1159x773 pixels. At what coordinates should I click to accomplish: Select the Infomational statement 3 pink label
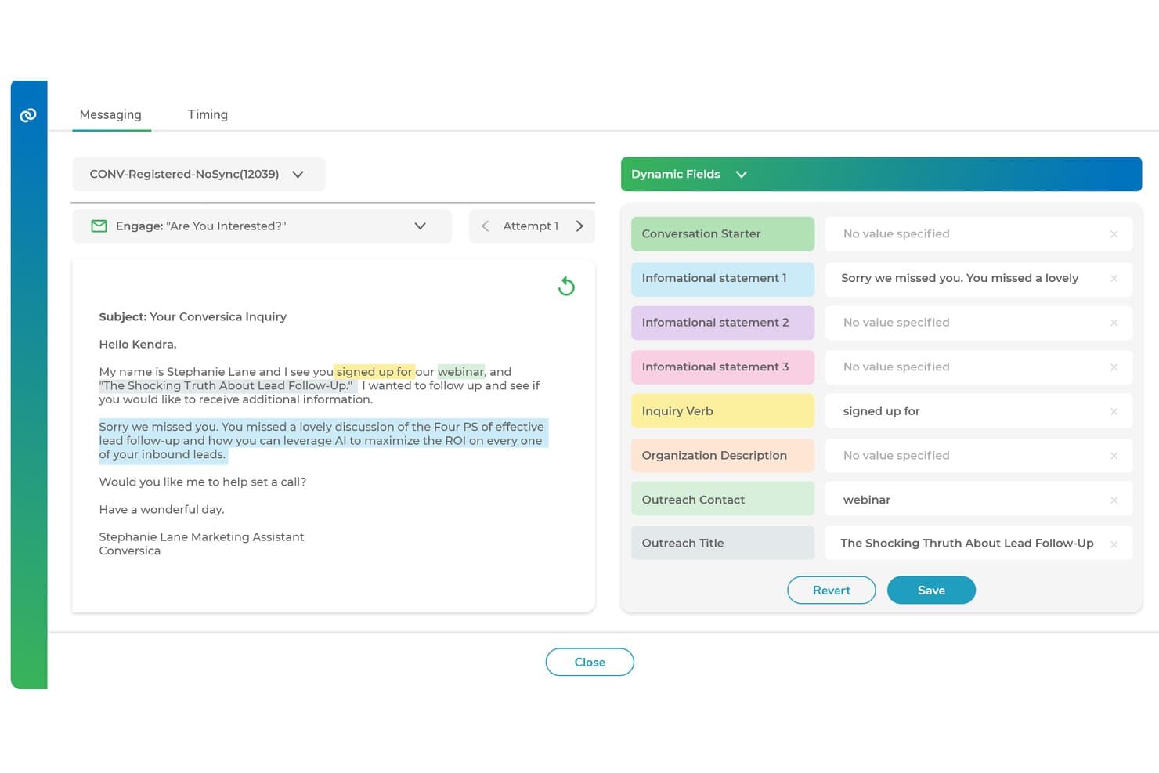point(723,367)
